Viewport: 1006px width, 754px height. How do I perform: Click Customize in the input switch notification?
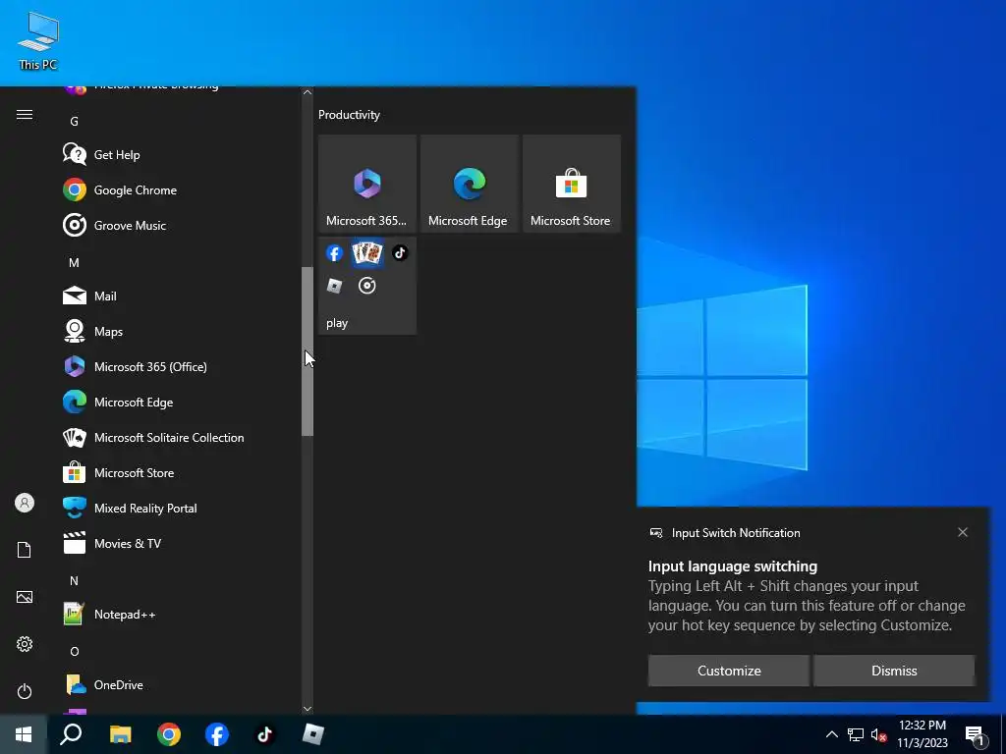point(729,671)
